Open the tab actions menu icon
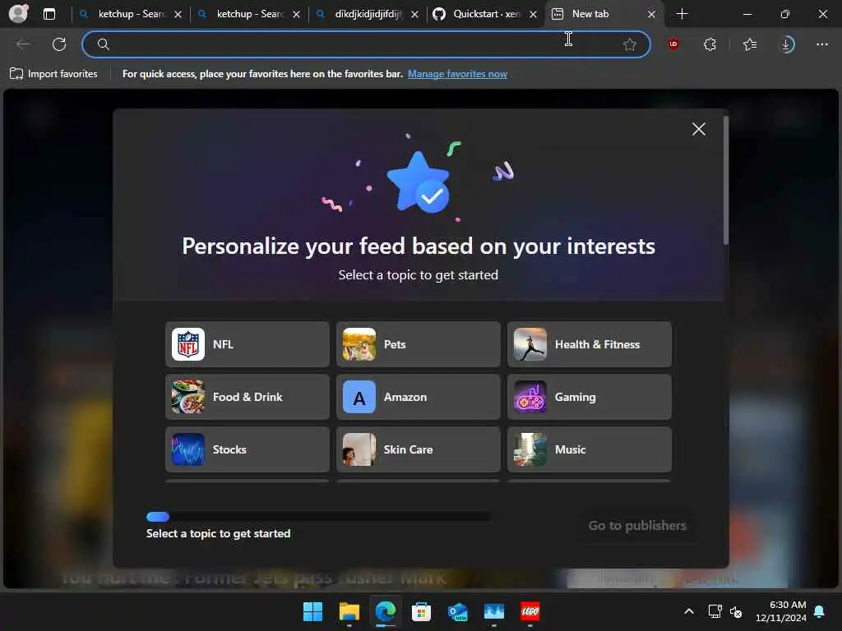 [49, 14]
